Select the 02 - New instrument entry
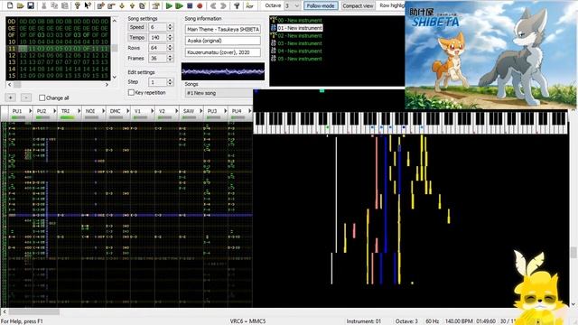 coord(300,36)
